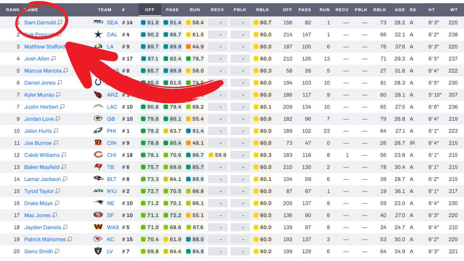Sort by the RANK column header
The image size is (464, 261).
tap(13, 10)
